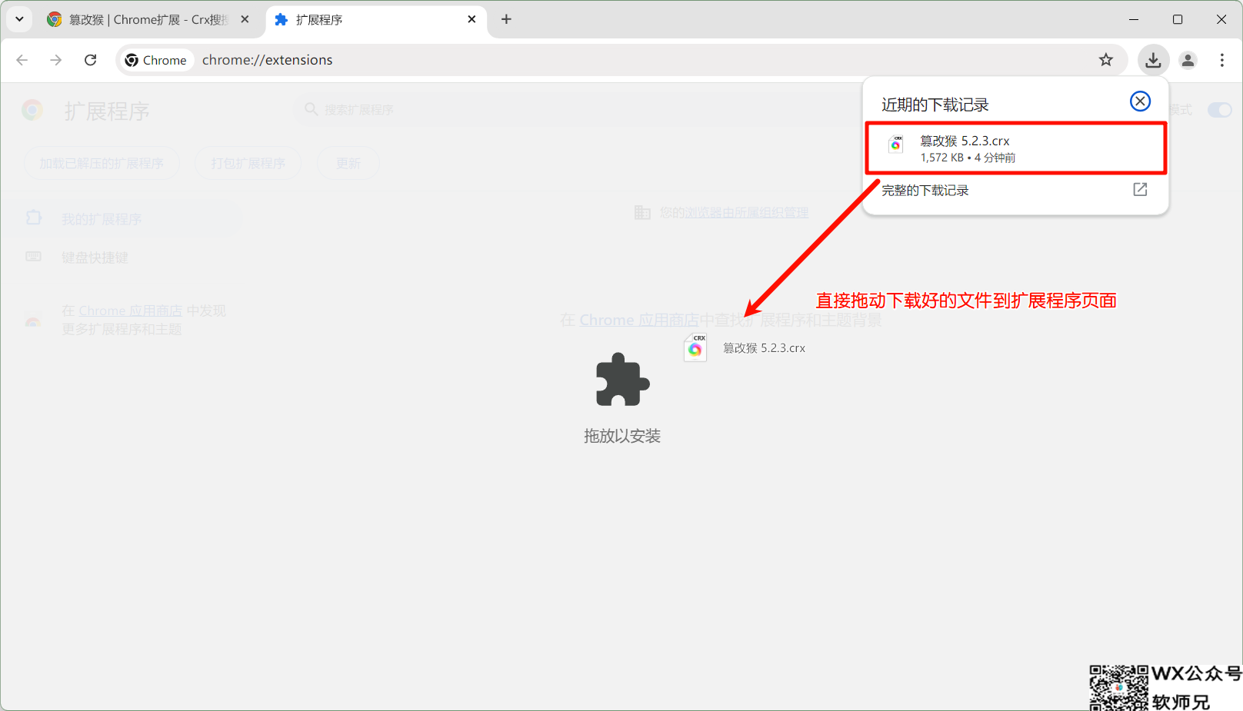Click the Chrome logo beside 扩展程序 title
The image size is (1243, 711).
[x=32, y=111]
